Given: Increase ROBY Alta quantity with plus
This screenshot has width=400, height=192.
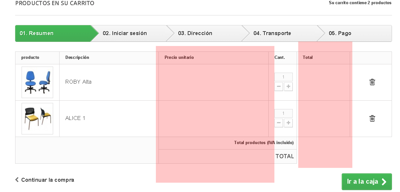Looking at the screenshot, I should coord(288,87).
